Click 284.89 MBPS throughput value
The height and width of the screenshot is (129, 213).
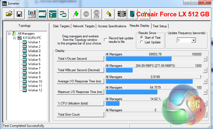pyautogui.click(x=155, y=66)
